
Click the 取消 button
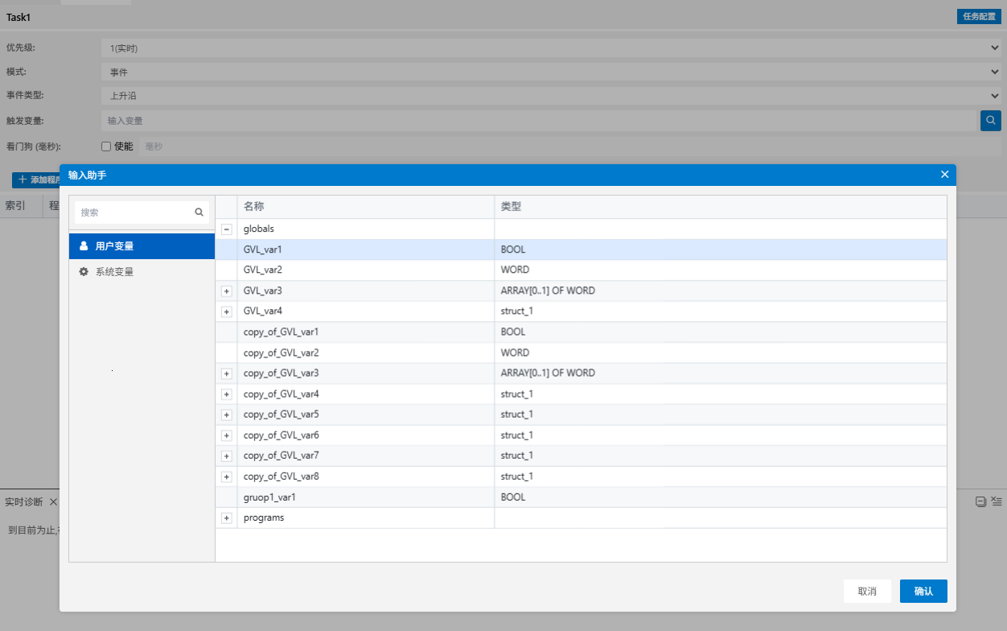pos(867,591)
